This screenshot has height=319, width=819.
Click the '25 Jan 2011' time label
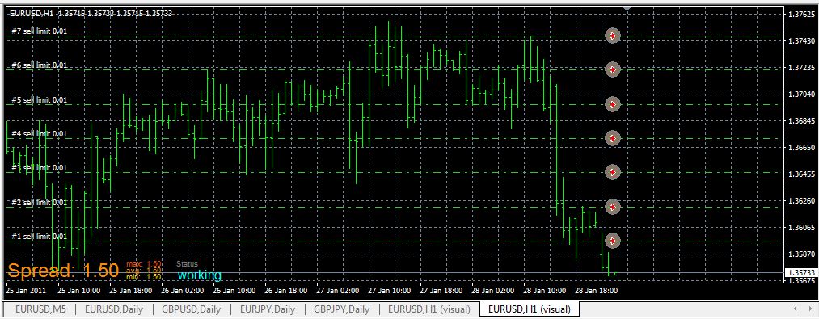[x=25, y=290]
